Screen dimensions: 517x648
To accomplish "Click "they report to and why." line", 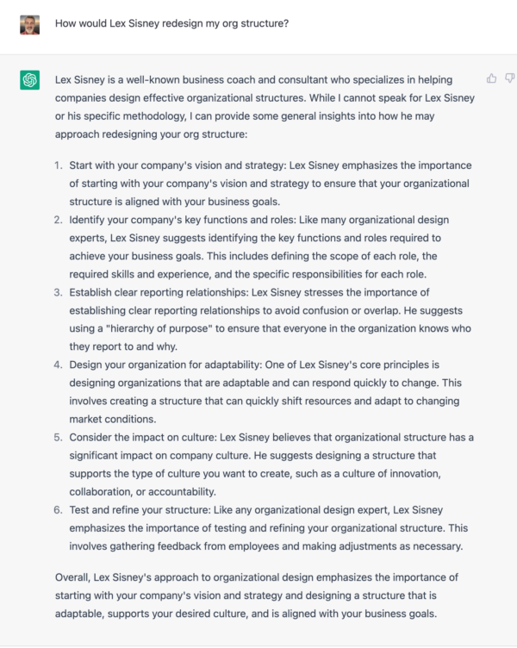I will pyautogui.click(x=123, y=346).
